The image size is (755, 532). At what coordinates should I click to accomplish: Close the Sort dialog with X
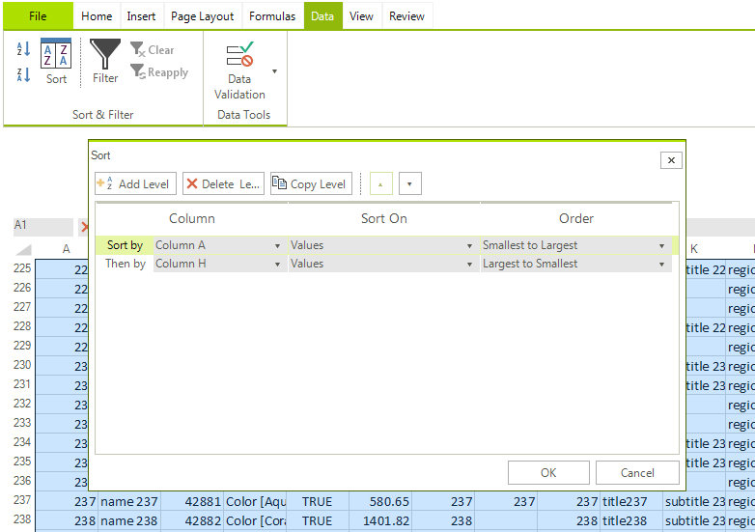click(671, 160)
